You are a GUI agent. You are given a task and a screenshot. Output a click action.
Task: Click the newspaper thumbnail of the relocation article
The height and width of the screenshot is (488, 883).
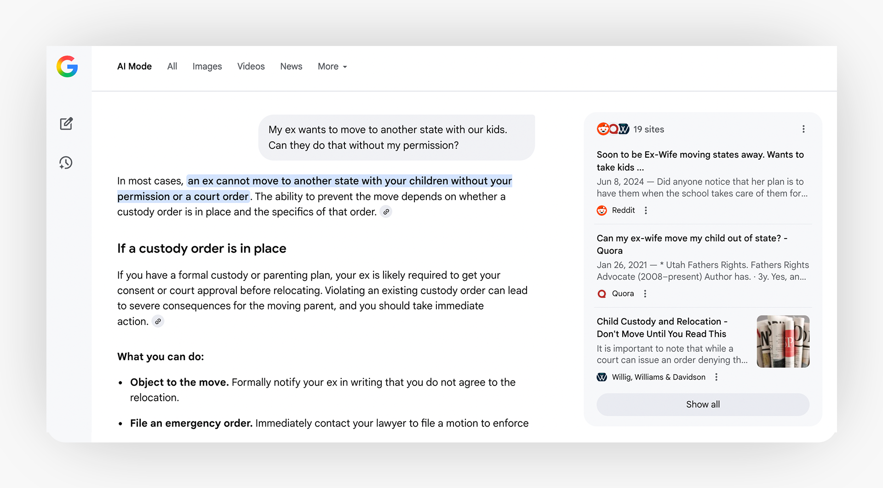coord(783,341)
